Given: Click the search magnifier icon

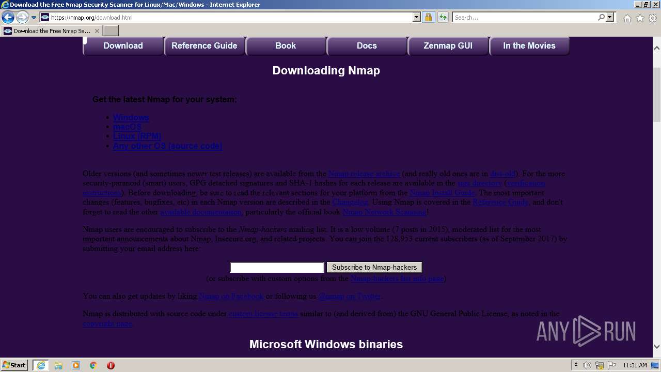Looking at the screenshot, I should 601,18.
